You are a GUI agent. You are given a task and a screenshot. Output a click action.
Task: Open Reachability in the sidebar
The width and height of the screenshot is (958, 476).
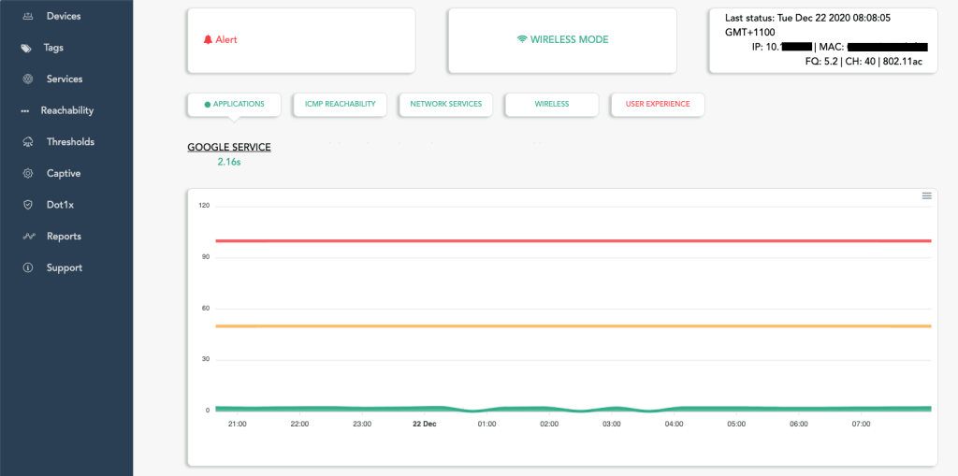(x=66, y=110)
